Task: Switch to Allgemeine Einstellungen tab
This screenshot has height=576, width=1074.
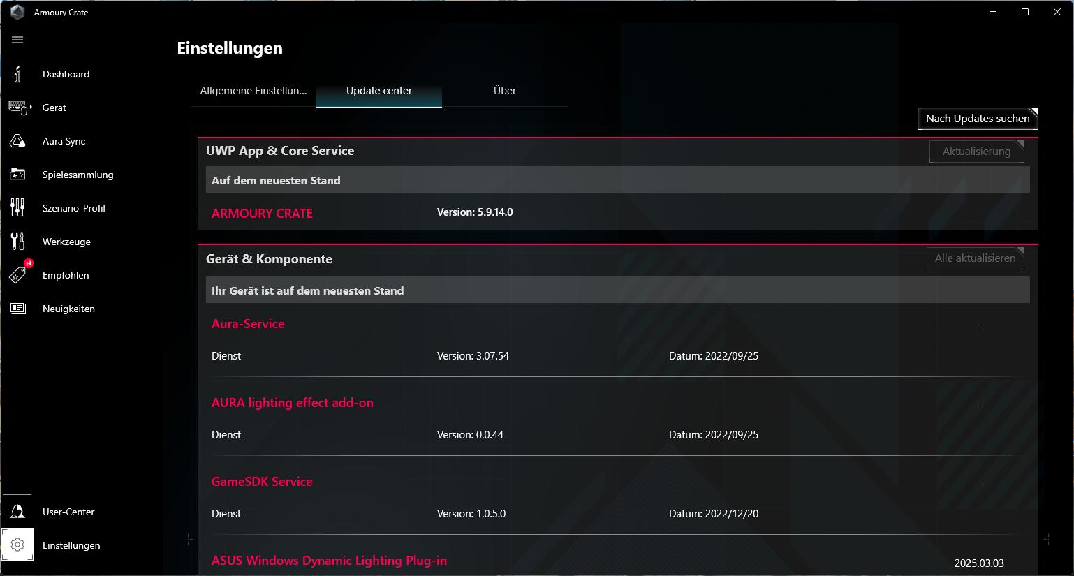Action: tap(253, 91)
